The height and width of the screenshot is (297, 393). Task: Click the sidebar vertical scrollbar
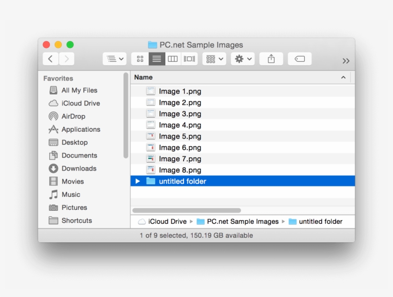[126, 115]
